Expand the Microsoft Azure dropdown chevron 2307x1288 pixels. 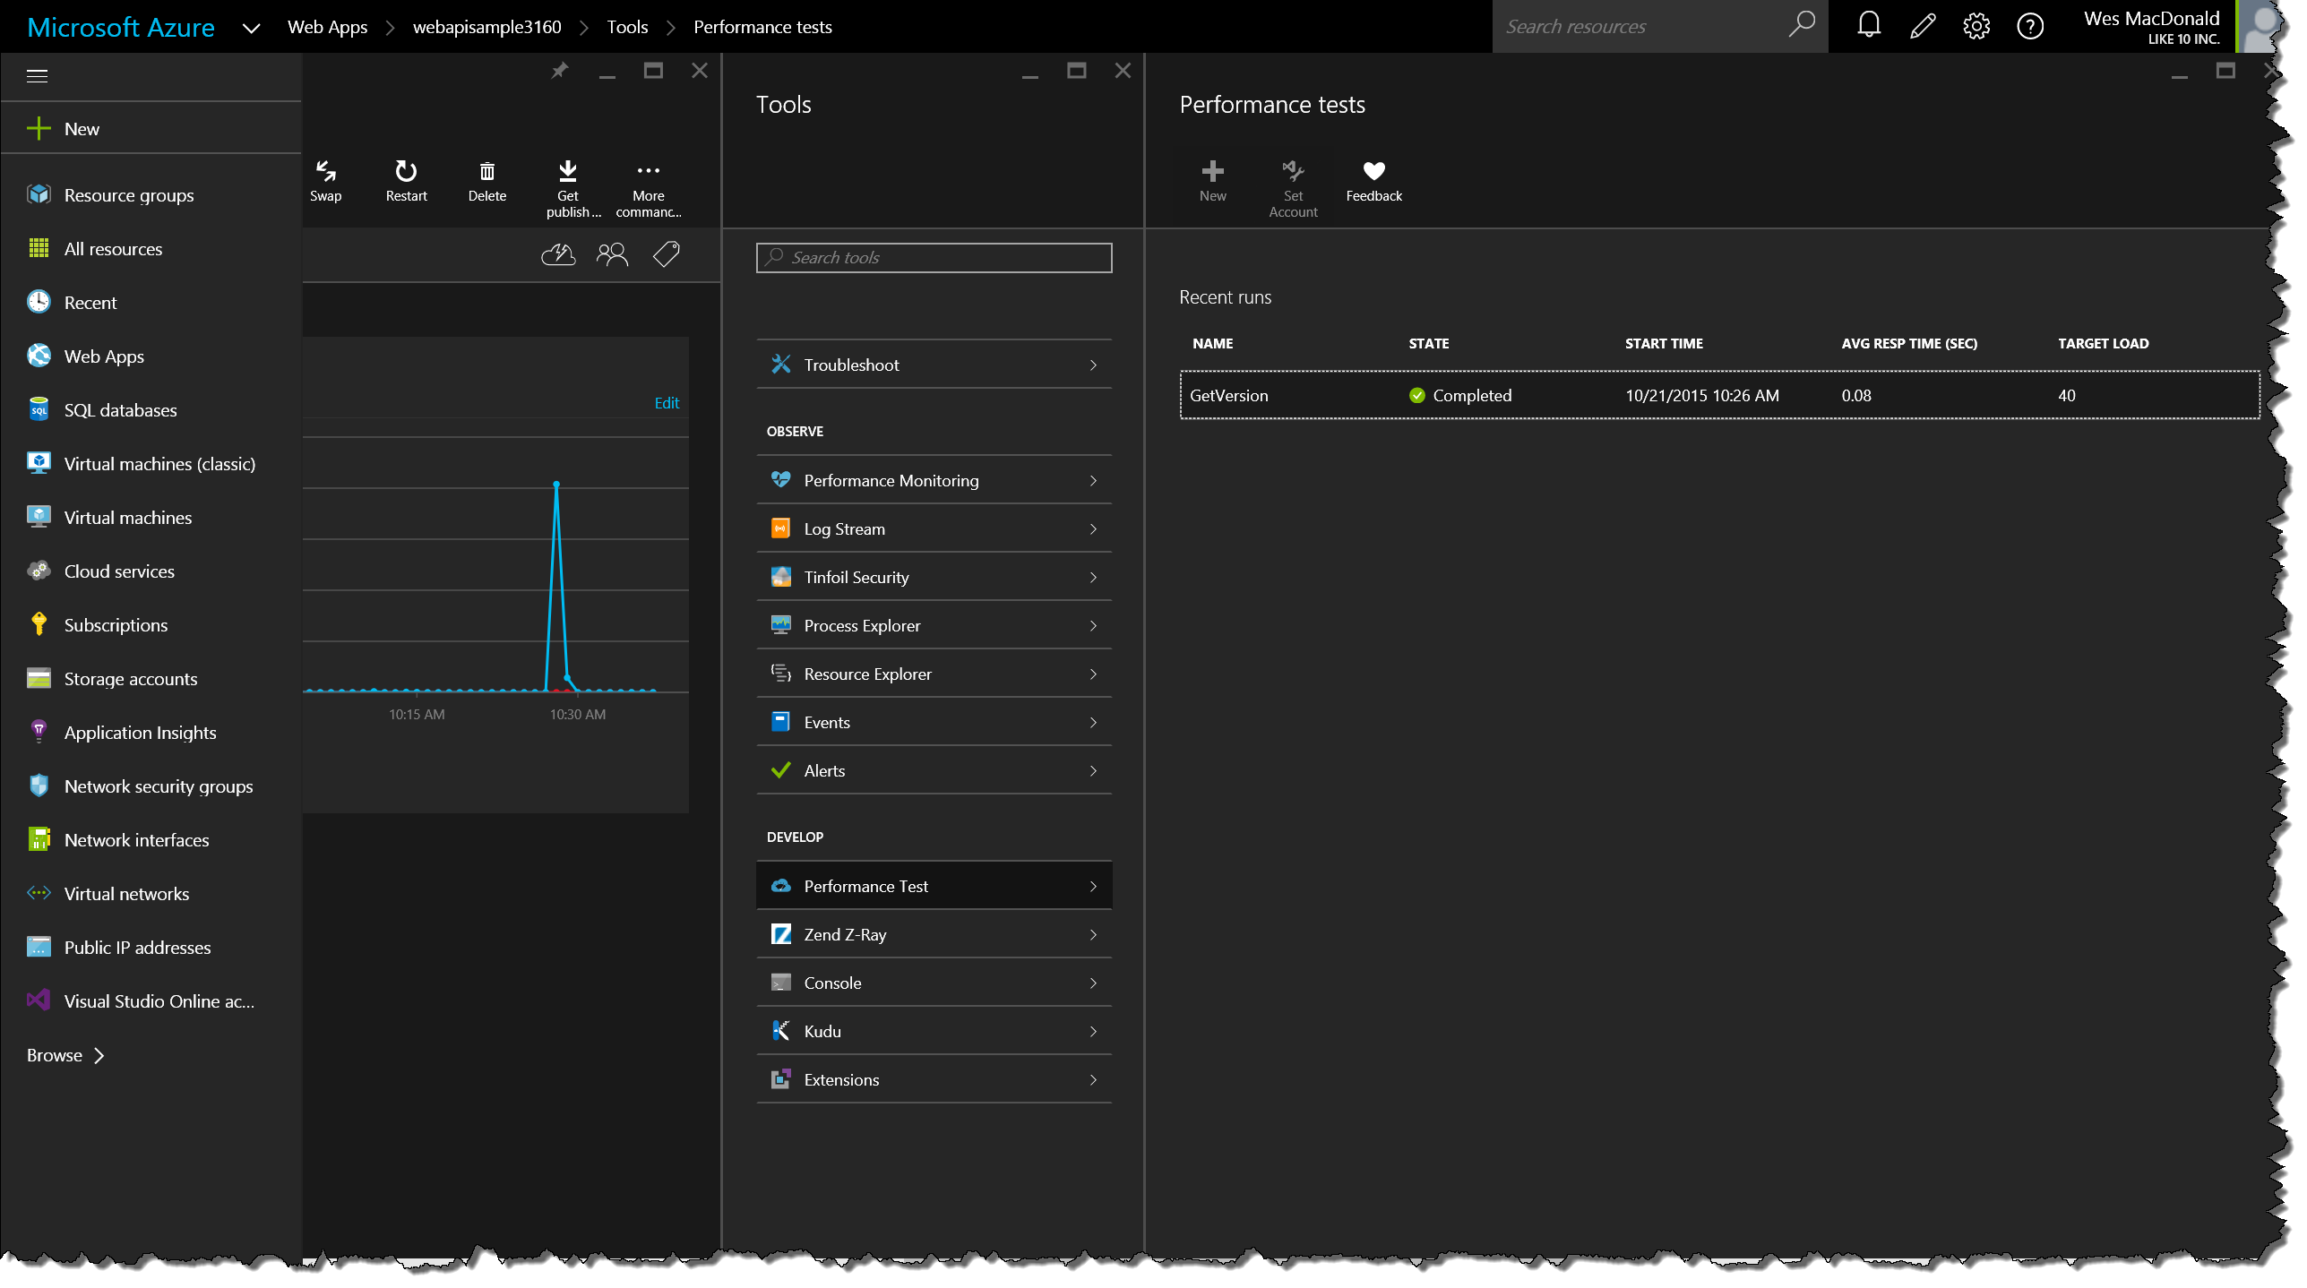(252, 28)
